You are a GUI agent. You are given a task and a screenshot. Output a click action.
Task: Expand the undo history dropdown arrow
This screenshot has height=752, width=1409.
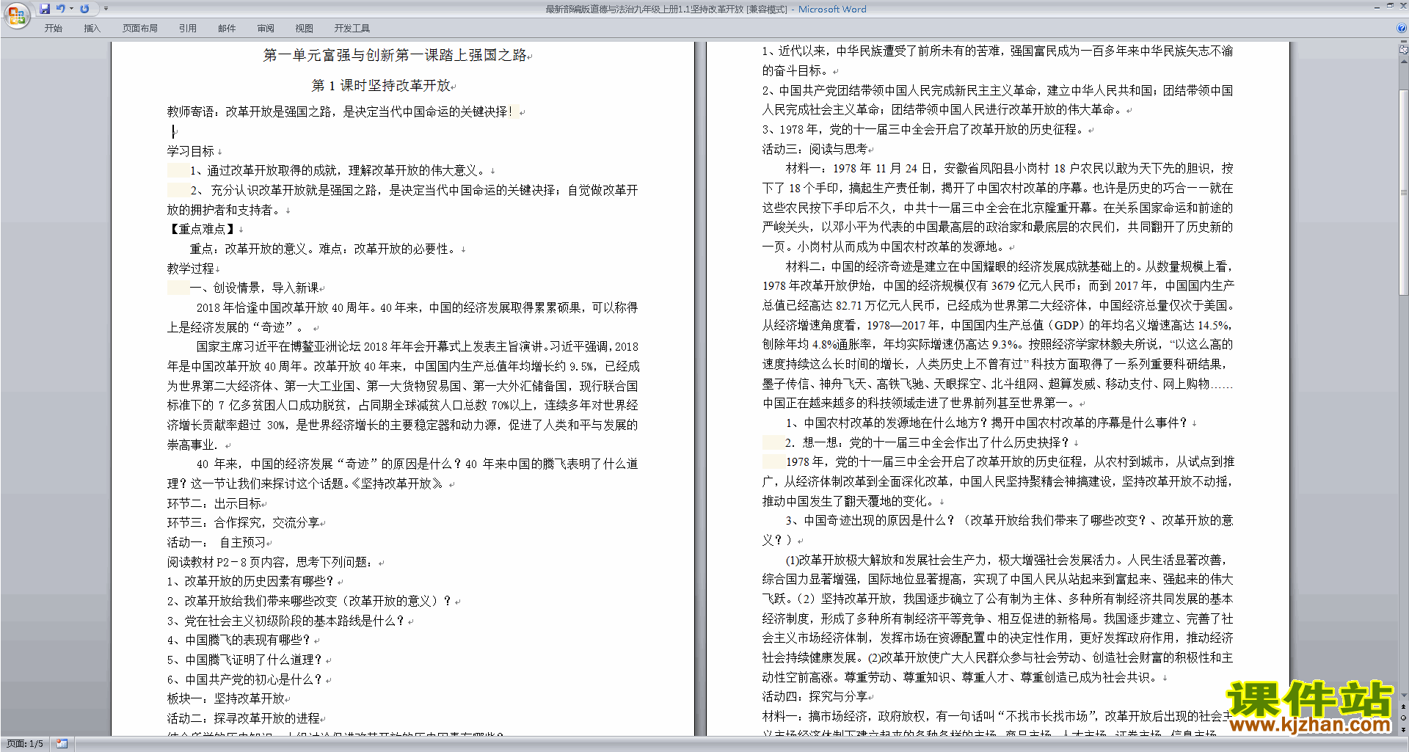point(71,9)
